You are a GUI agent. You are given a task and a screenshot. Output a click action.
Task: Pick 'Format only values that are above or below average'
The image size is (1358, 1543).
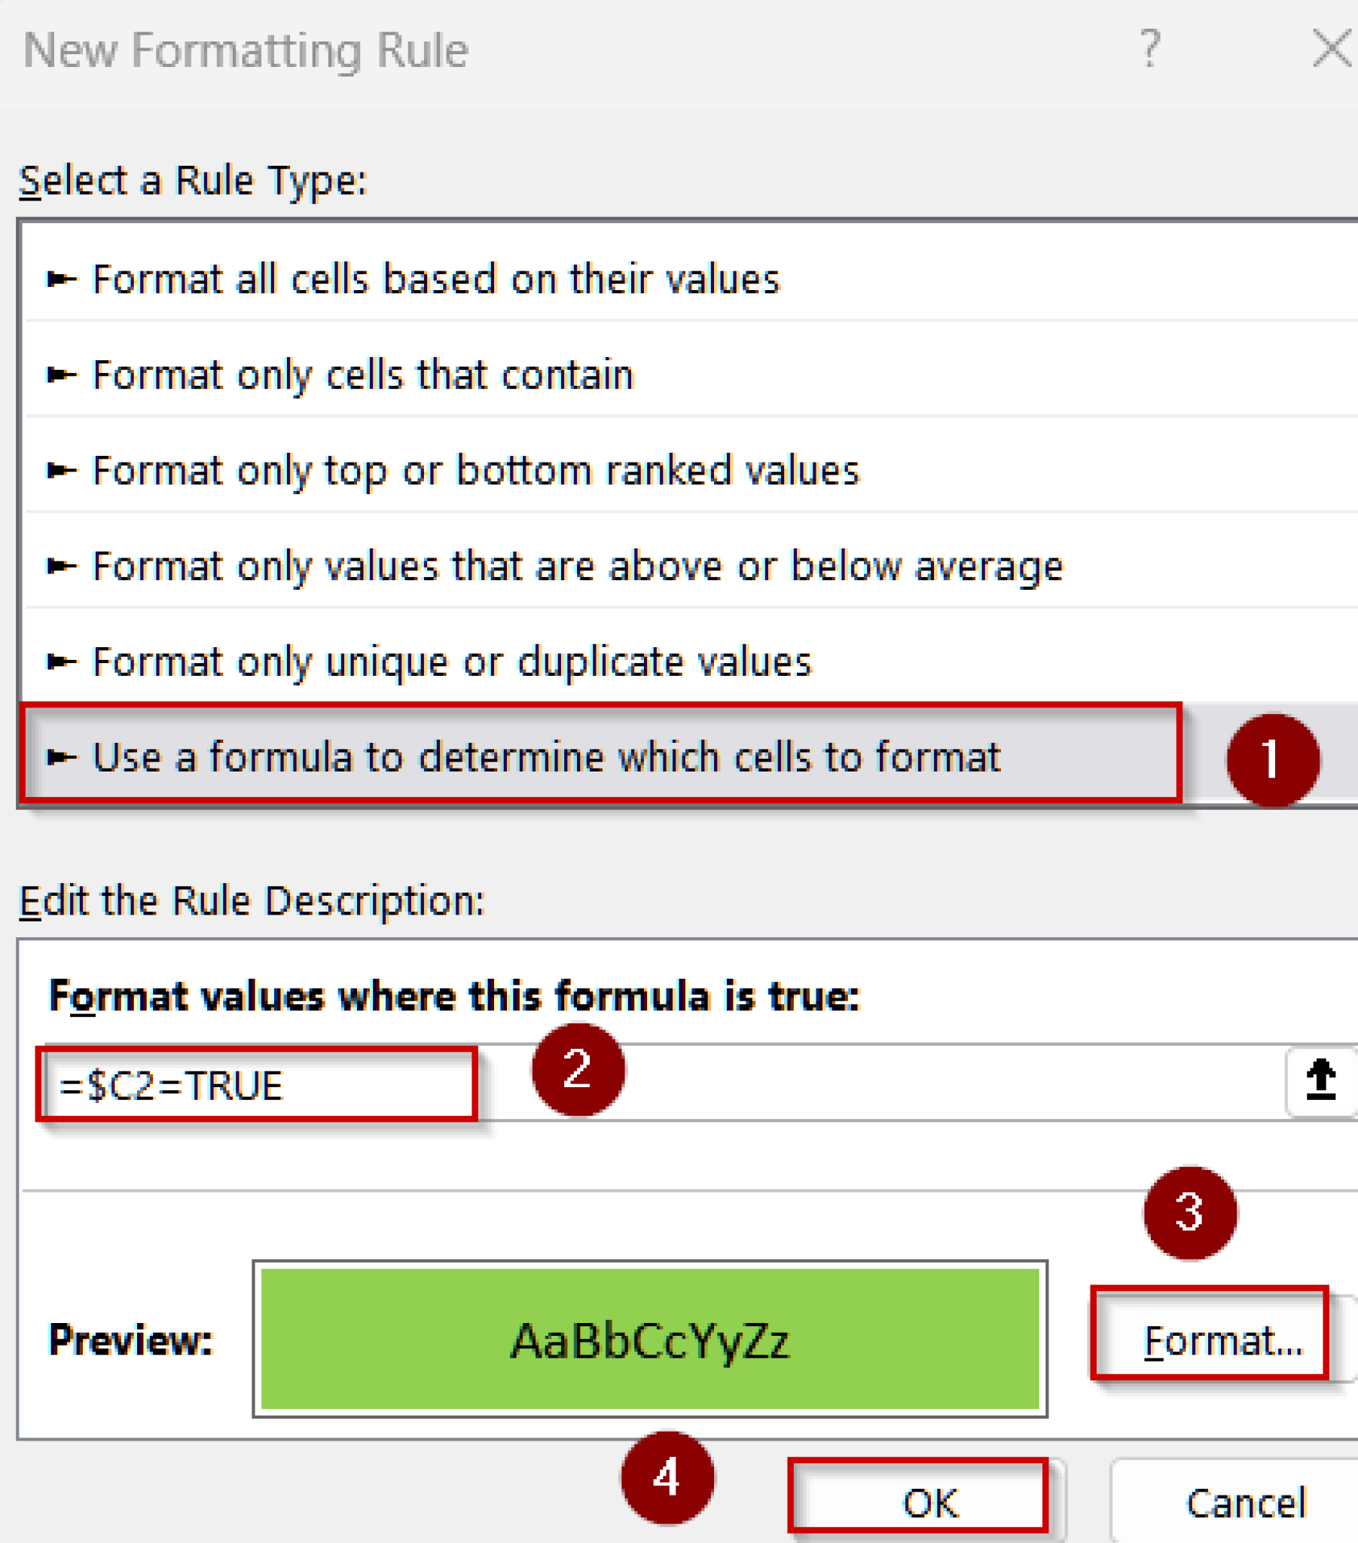[578, 566]
